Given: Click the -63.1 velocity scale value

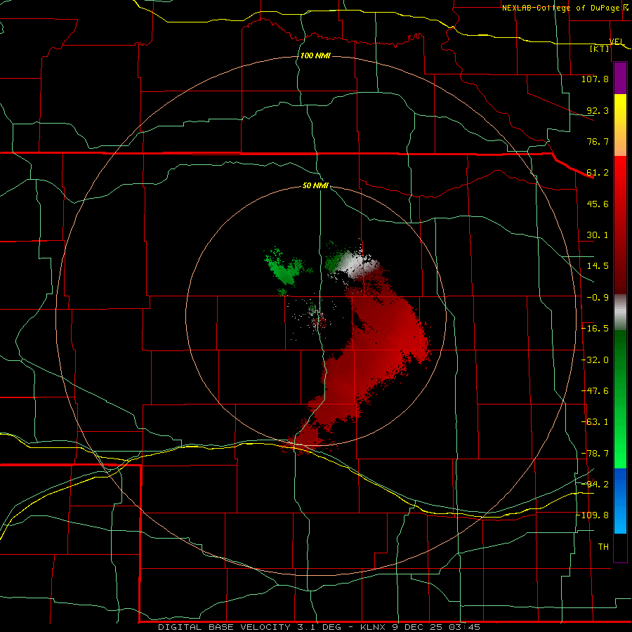Looking at the screenshot, I should (595, 422).
